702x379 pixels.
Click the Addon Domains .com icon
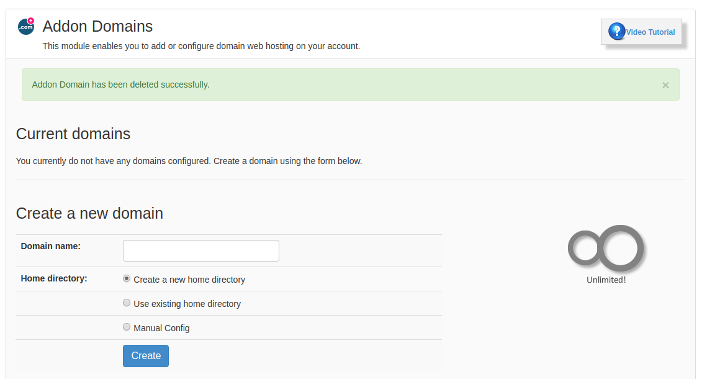26,26
